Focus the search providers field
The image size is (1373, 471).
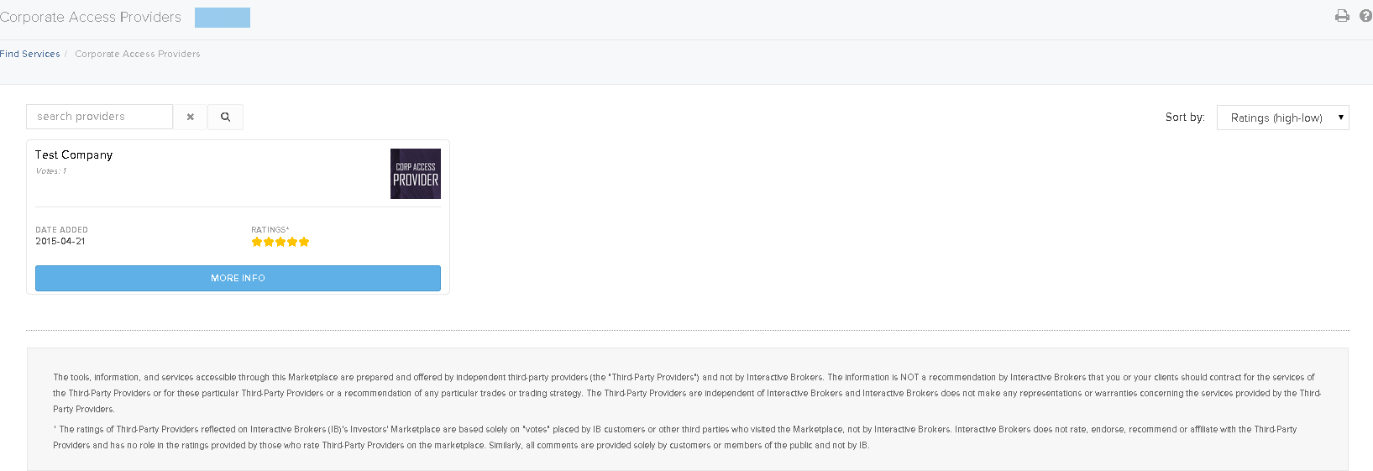pyautogui.click(x=99, y=117)
